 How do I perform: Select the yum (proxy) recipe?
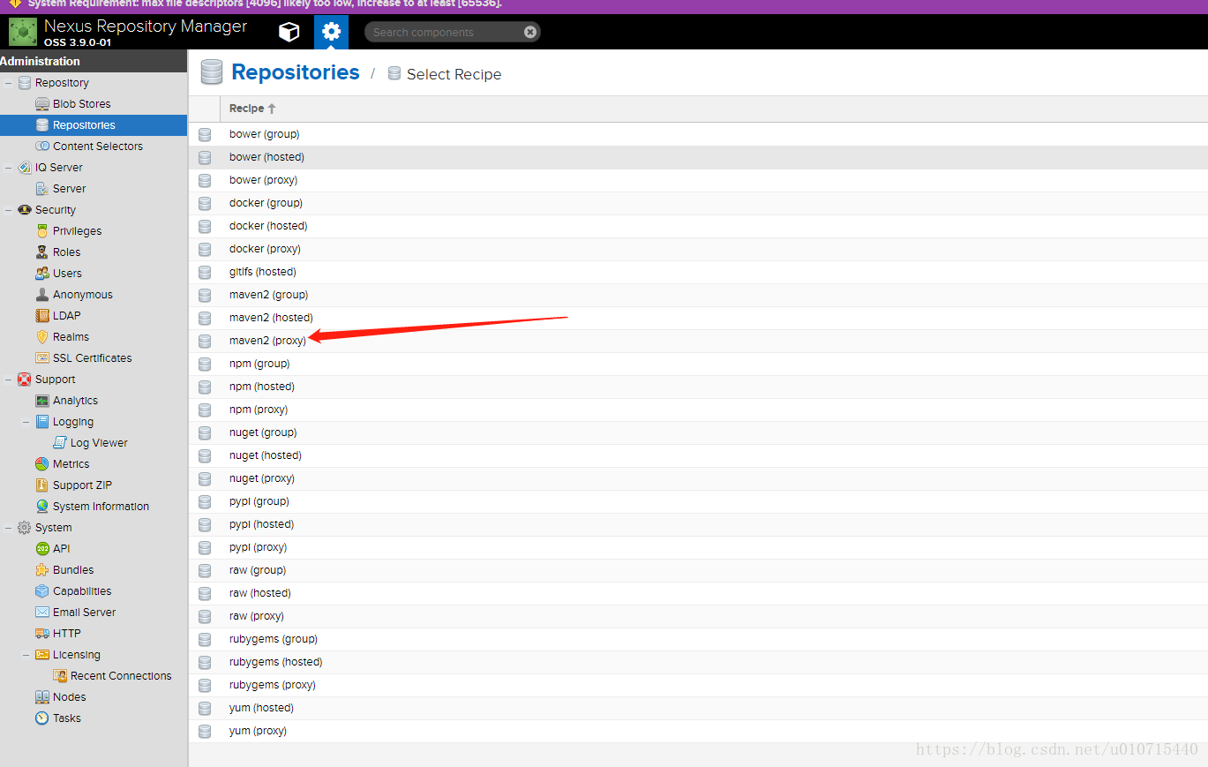698,731
